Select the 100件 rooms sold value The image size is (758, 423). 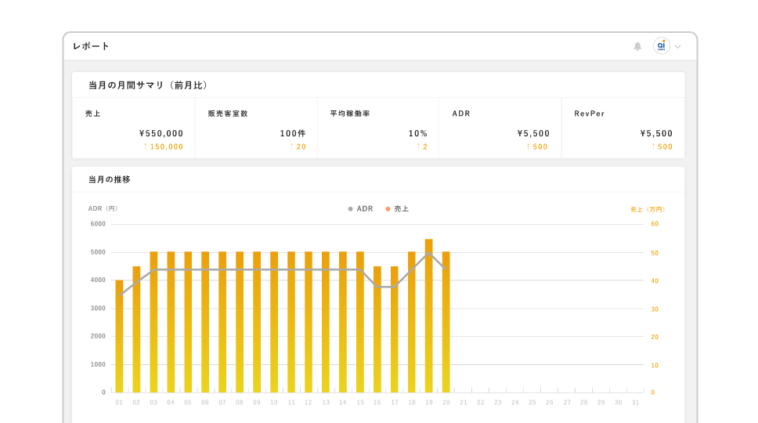(293, 133)
